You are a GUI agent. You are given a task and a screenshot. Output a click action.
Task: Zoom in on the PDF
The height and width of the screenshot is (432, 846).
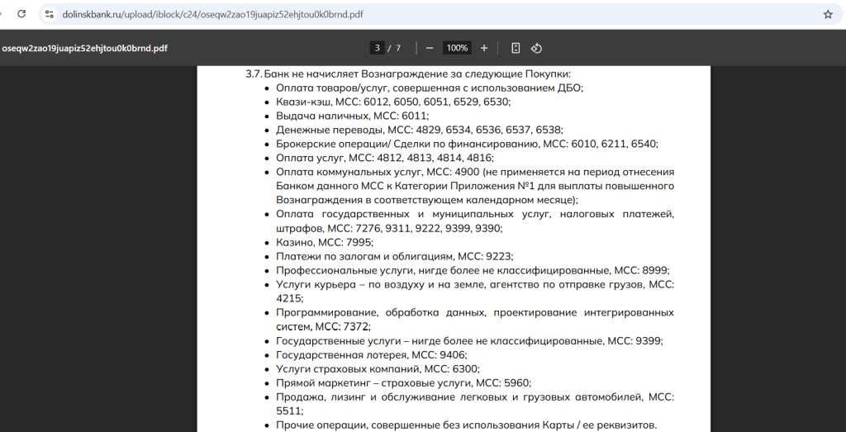click(484, 48)
